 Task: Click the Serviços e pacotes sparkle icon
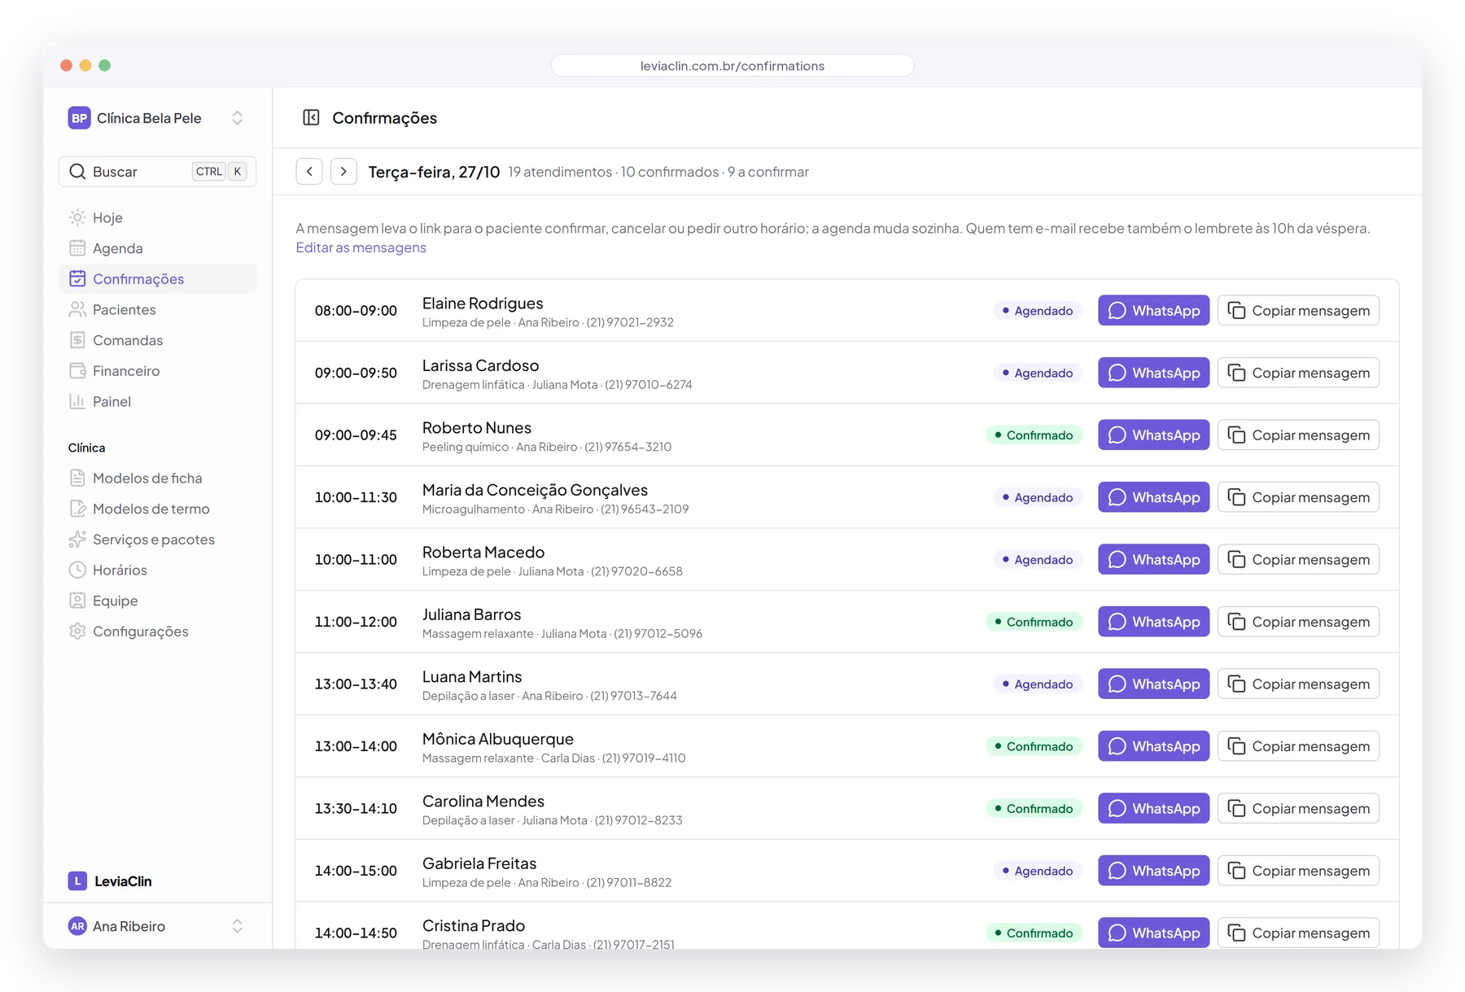(77, 540)
